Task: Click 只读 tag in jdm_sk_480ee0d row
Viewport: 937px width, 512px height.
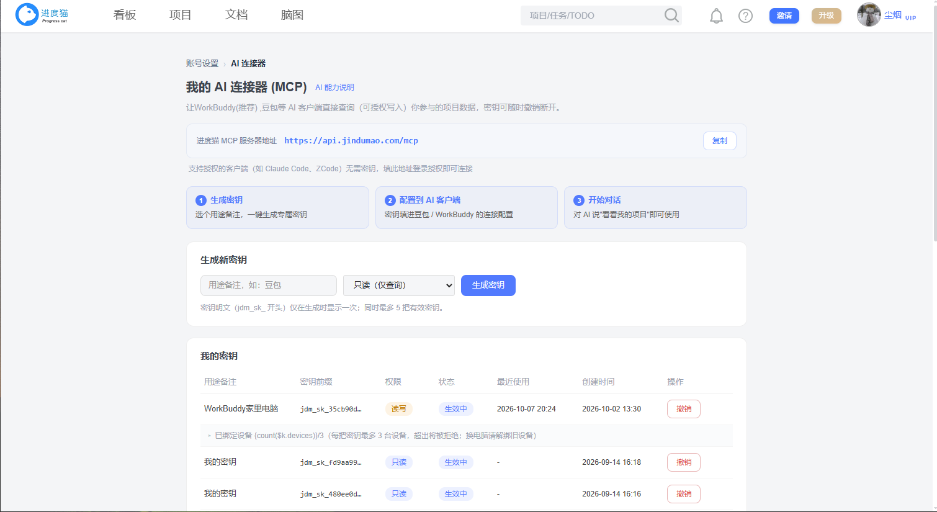Action: 399,494
